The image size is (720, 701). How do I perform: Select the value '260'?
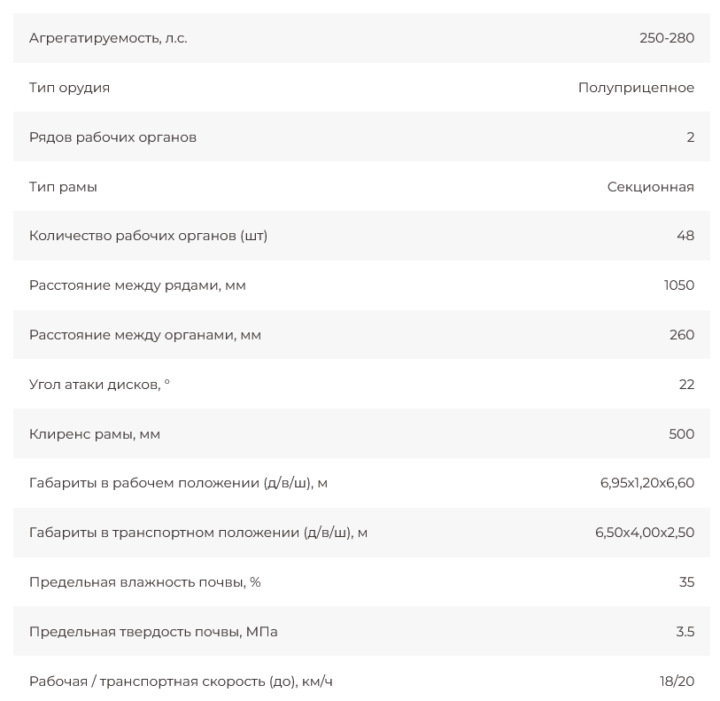pyautogui.click(x=681, y=335)
